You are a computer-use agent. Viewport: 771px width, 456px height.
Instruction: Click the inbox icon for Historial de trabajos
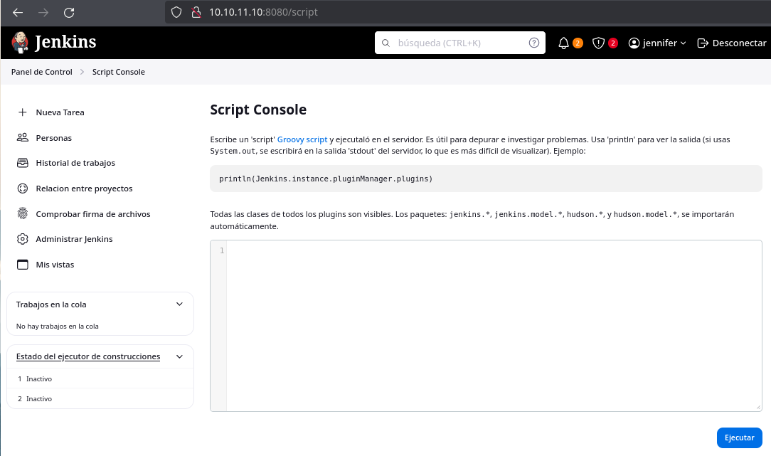point(23,163)
